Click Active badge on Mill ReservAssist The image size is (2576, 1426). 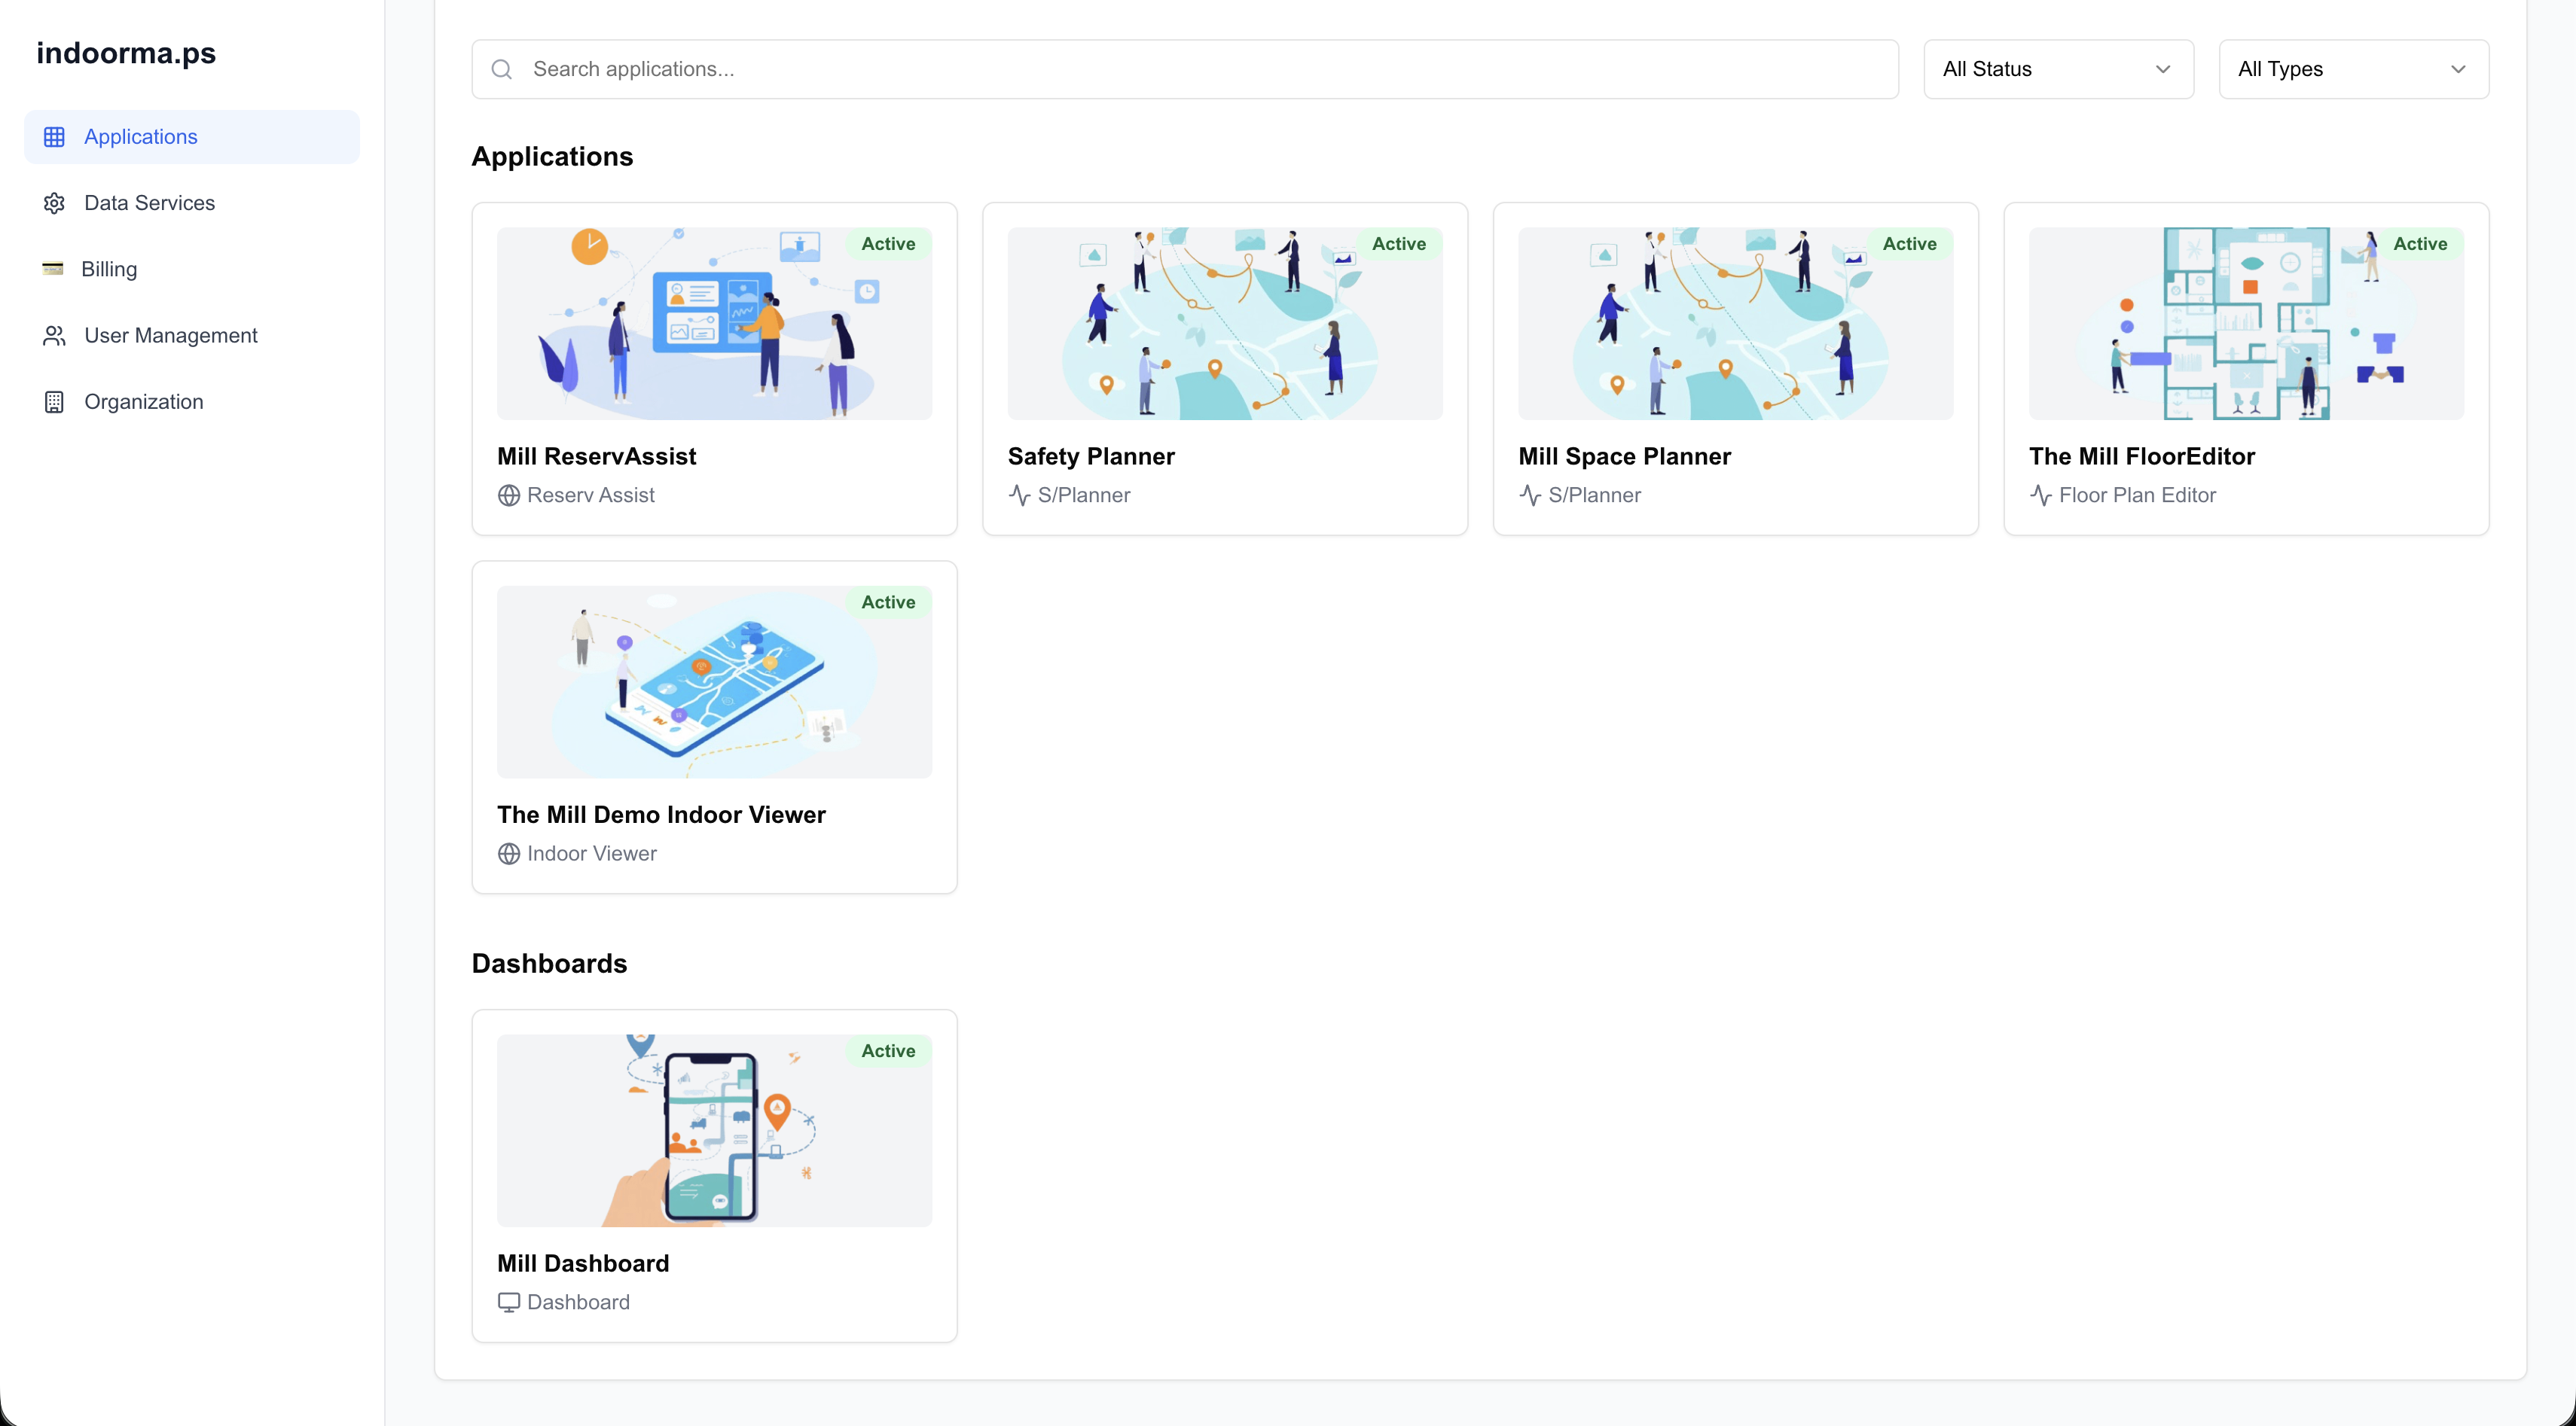pyautogui.click(x=888, y=244)
